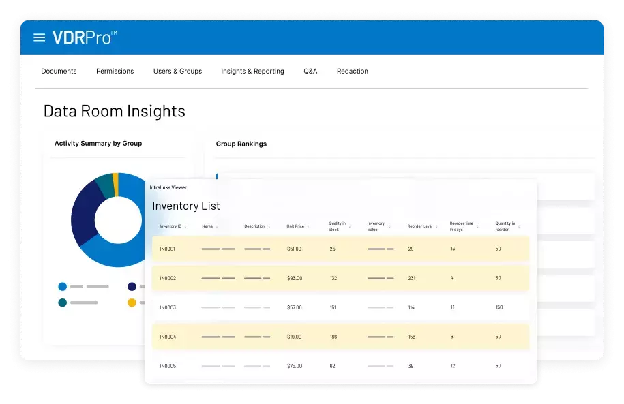Select the IN0003 inventory row
This screenshot has height=404, width=624.
(x=340, y=307)
